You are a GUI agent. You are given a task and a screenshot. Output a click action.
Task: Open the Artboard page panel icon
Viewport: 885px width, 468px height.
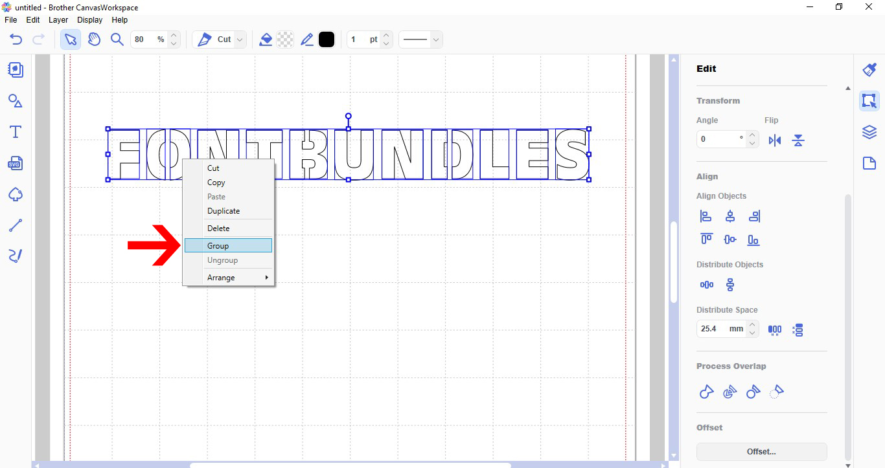tap(869, 163)
